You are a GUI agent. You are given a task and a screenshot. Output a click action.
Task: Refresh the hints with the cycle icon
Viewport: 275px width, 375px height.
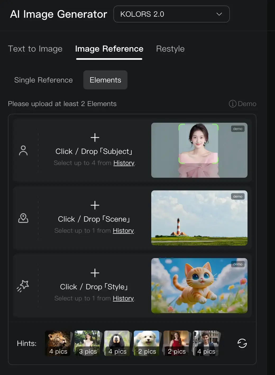242,343
